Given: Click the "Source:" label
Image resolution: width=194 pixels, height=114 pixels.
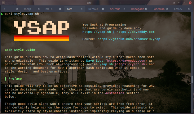Looking at the screenshot, I should [89, 39].
